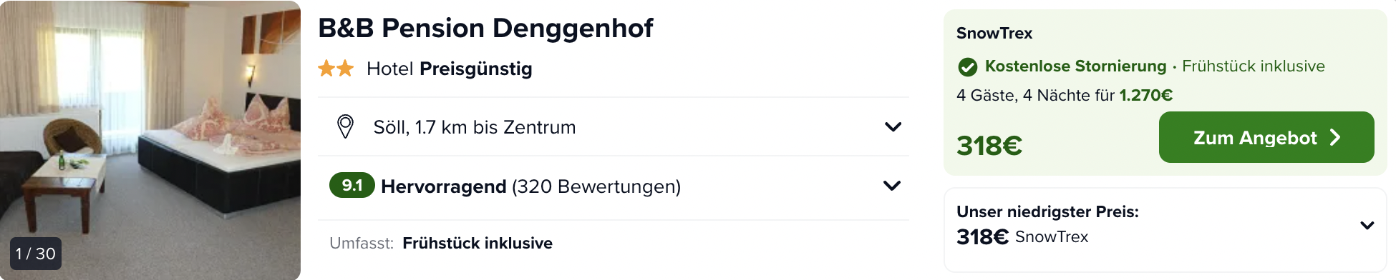Click the 9.1 rating score badge
Image resolution: width=1396 pixels, height=280 pixels.
click(352, 185)
